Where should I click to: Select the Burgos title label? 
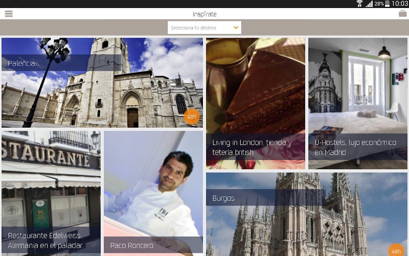[x=223, y=198]
